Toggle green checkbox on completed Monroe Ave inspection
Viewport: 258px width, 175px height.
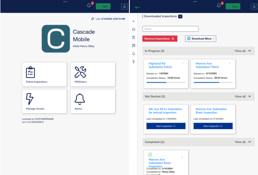(150, 155)
